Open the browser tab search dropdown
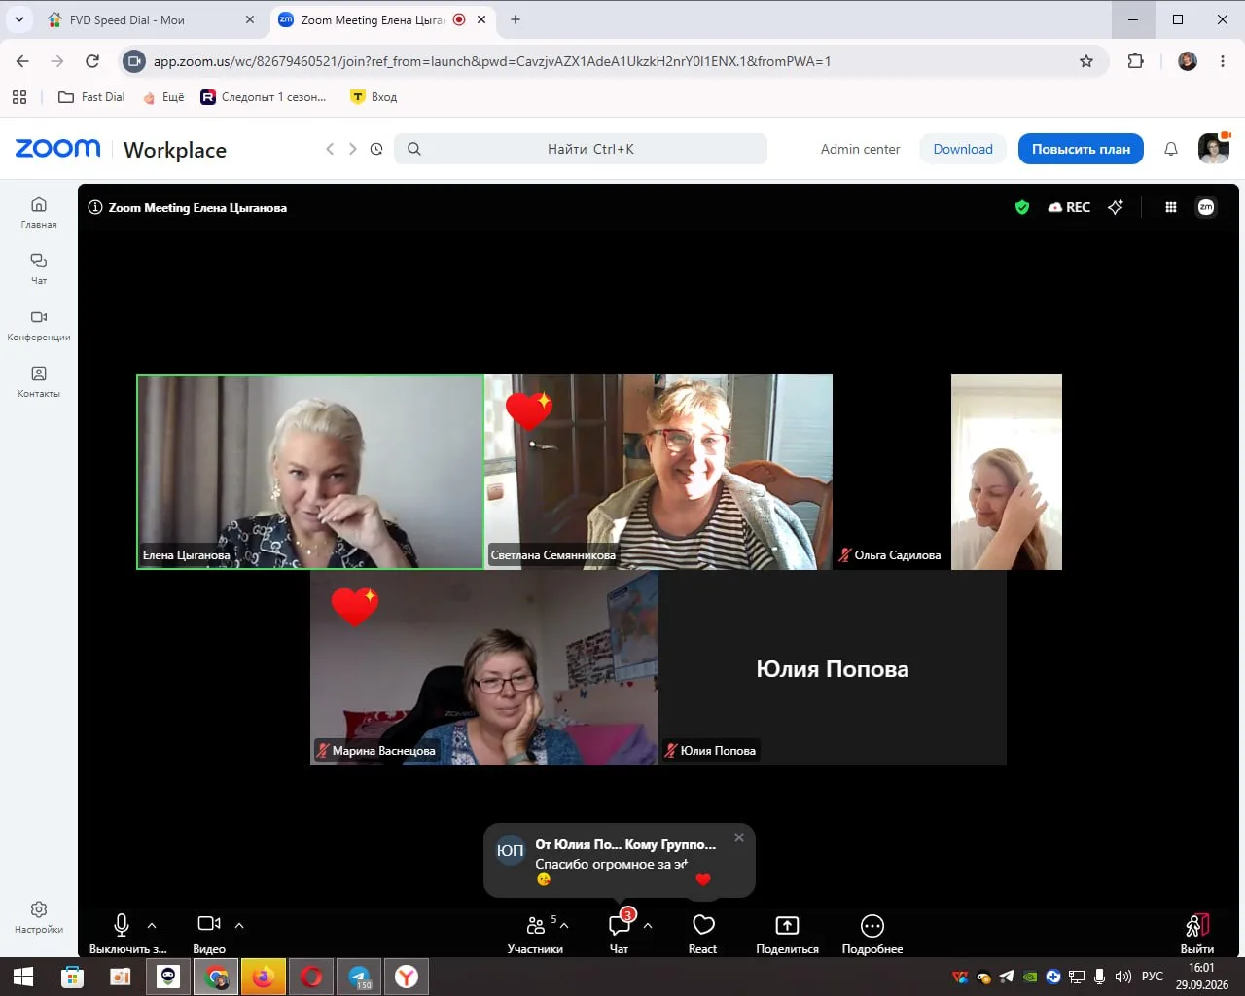This screenshot has width=1245, height=996. [x=19, y=19]
